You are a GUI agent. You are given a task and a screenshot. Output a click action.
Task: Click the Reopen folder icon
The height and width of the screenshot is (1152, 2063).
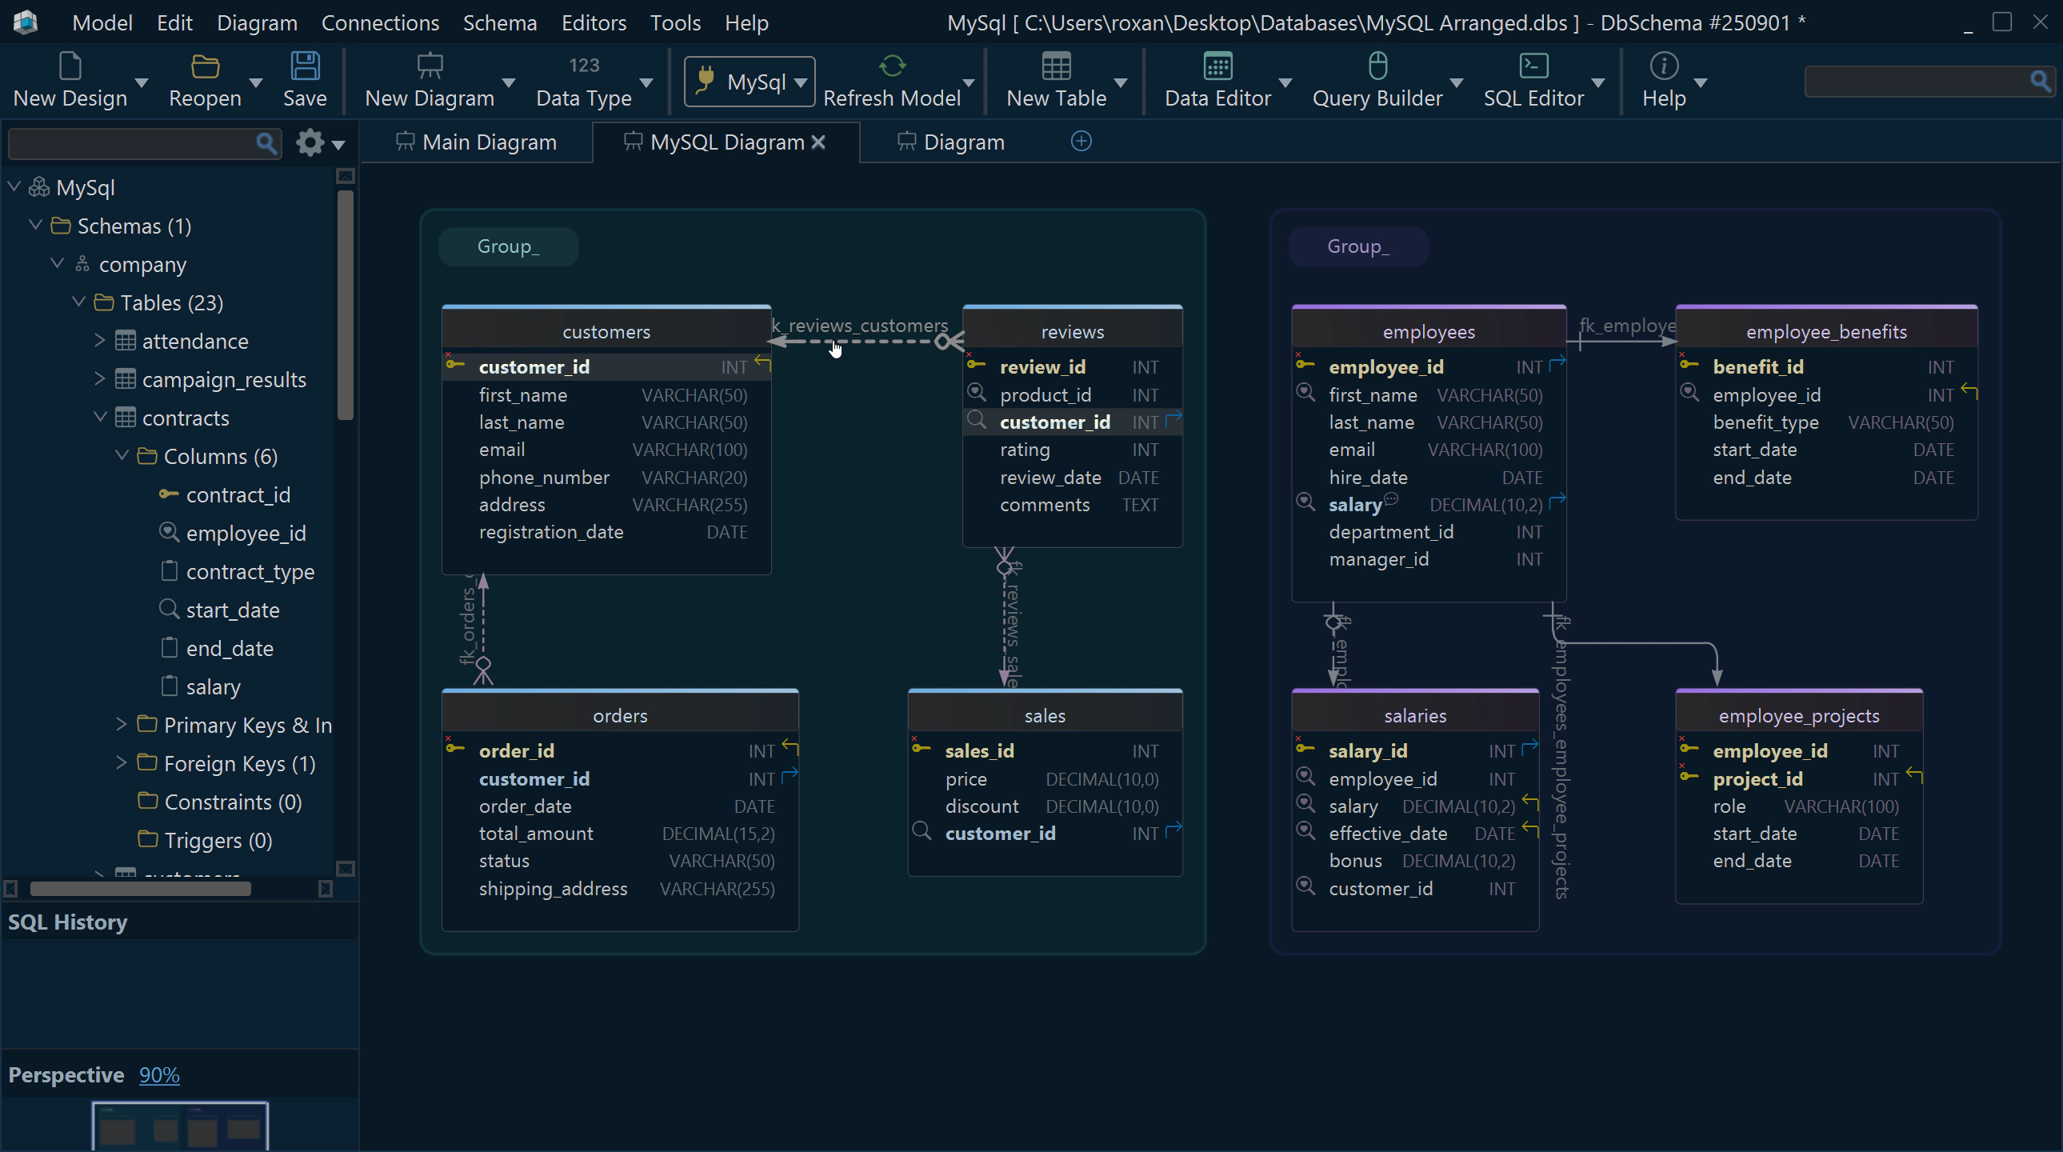point(205,66)
